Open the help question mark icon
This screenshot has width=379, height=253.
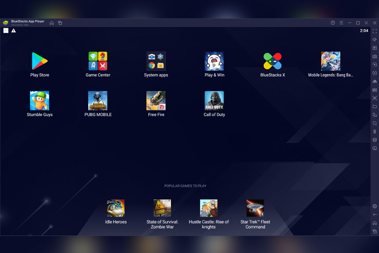tap(333, 23)
